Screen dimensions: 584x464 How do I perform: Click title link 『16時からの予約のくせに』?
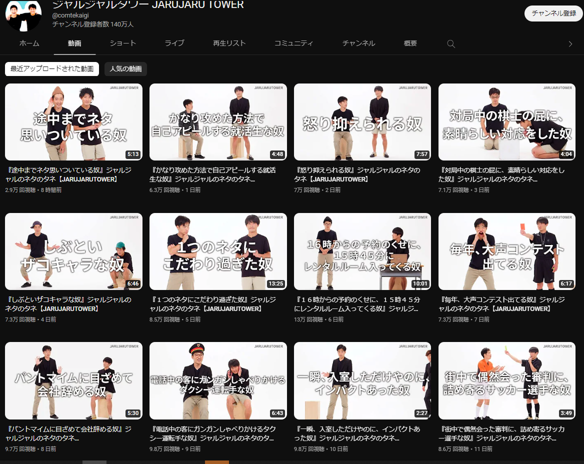(x=357, y=304)
